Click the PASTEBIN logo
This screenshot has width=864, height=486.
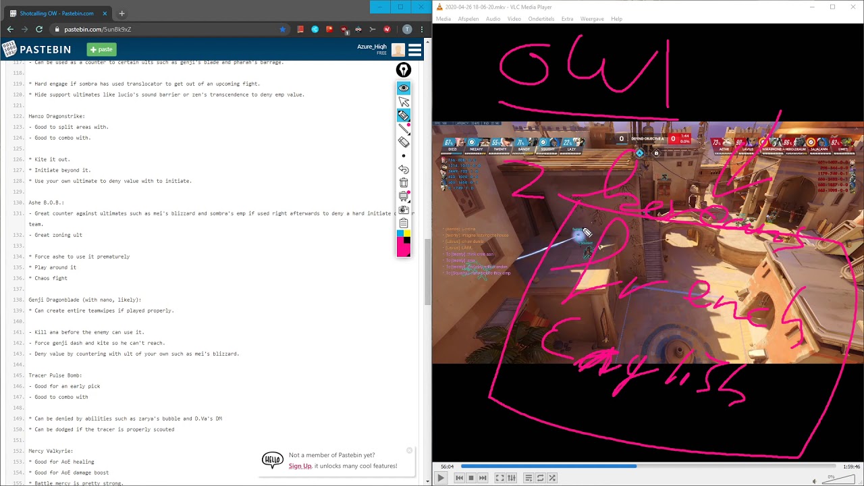tap(36, 49)
